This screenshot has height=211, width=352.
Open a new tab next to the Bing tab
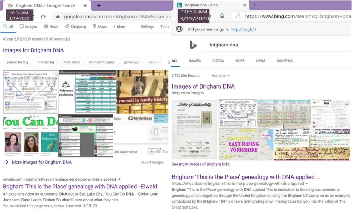(255, 5)
